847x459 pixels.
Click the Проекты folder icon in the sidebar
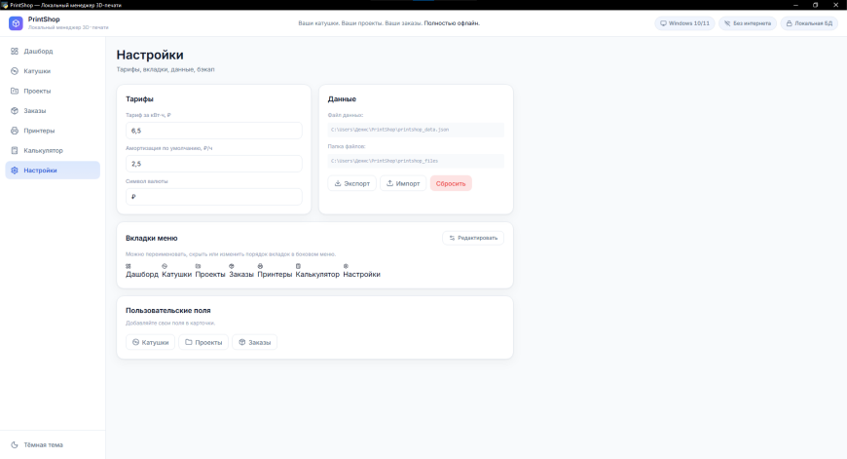click(15, 91)
